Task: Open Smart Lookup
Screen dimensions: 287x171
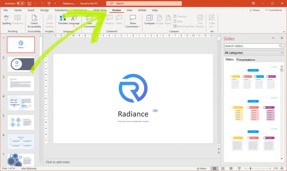Action: 49,21
